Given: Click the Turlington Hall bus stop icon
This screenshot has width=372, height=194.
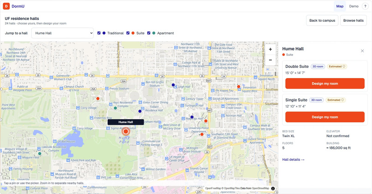Looking at the screenshot, I should [x=182, y=105].
